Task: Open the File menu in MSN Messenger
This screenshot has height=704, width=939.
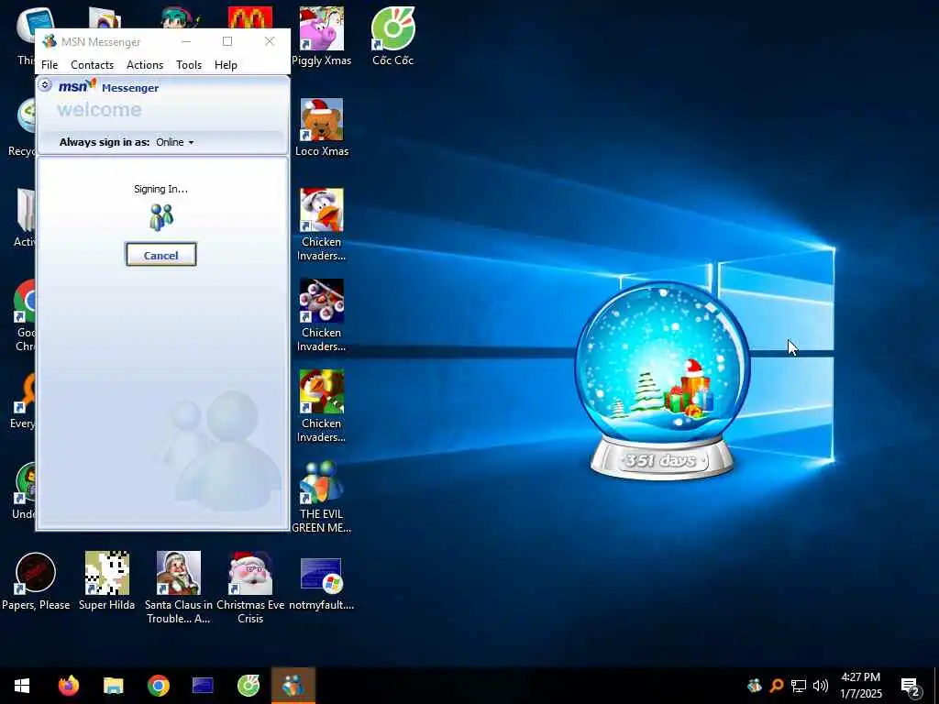Action: (50, 65)
